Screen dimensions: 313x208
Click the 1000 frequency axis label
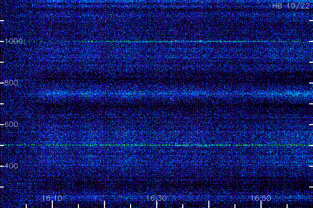click(14, 41)
